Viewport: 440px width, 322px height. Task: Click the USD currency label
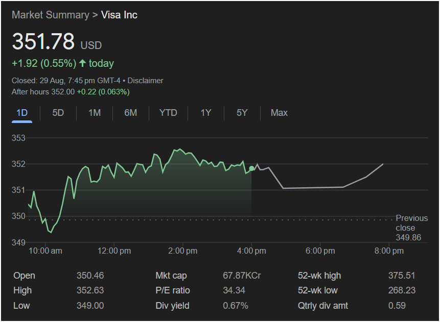tap(91, 45)
